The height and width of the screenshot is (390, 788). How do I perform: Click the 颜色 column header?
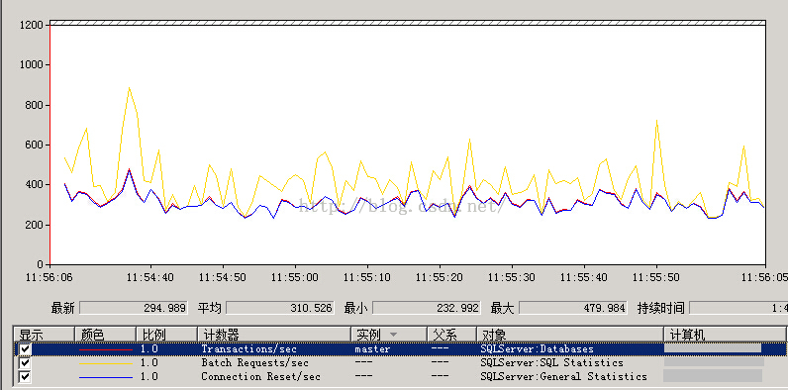pyautogui.click(x=106, y=335)
